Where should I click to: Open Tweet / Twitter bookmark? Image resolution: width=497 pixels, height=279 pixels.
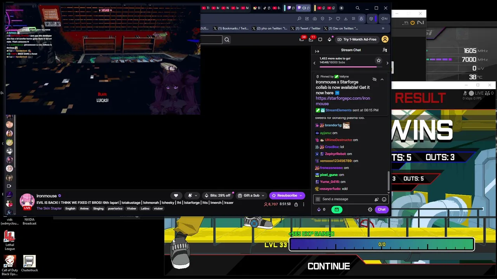306,28
